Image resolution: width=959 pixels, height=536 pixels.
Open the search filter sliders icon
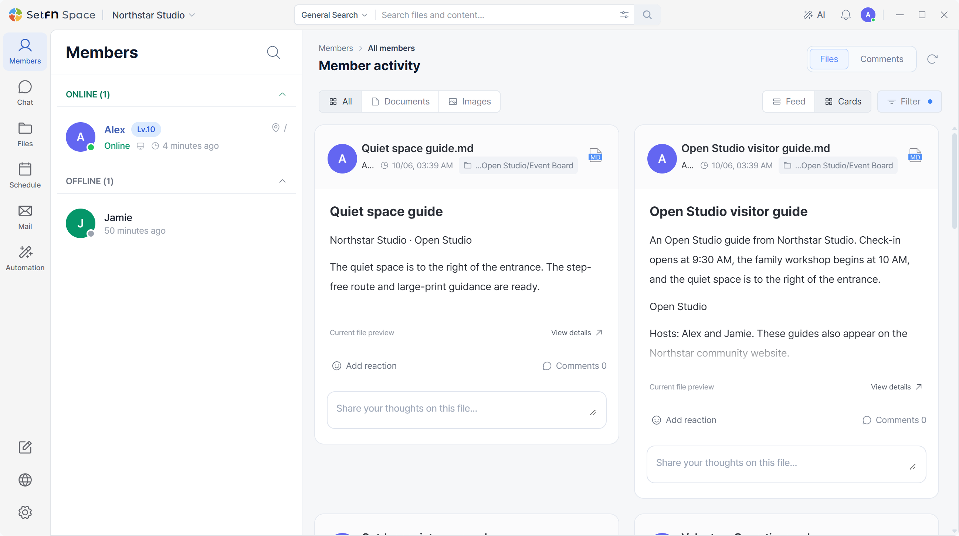[x=624, y=15]
